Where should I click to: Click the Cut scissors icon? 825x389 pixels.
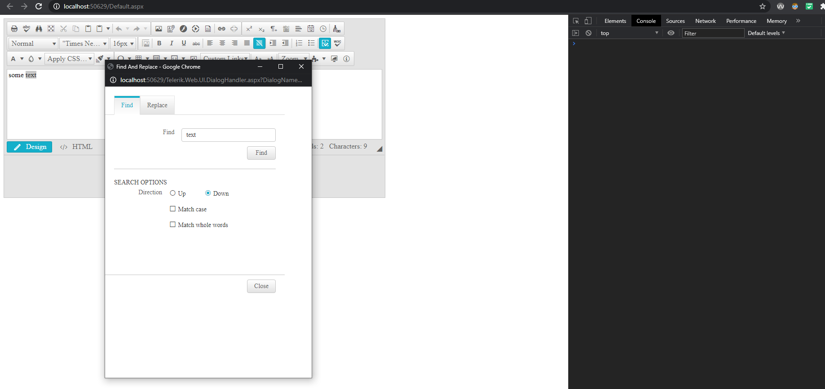coord(63,29)
